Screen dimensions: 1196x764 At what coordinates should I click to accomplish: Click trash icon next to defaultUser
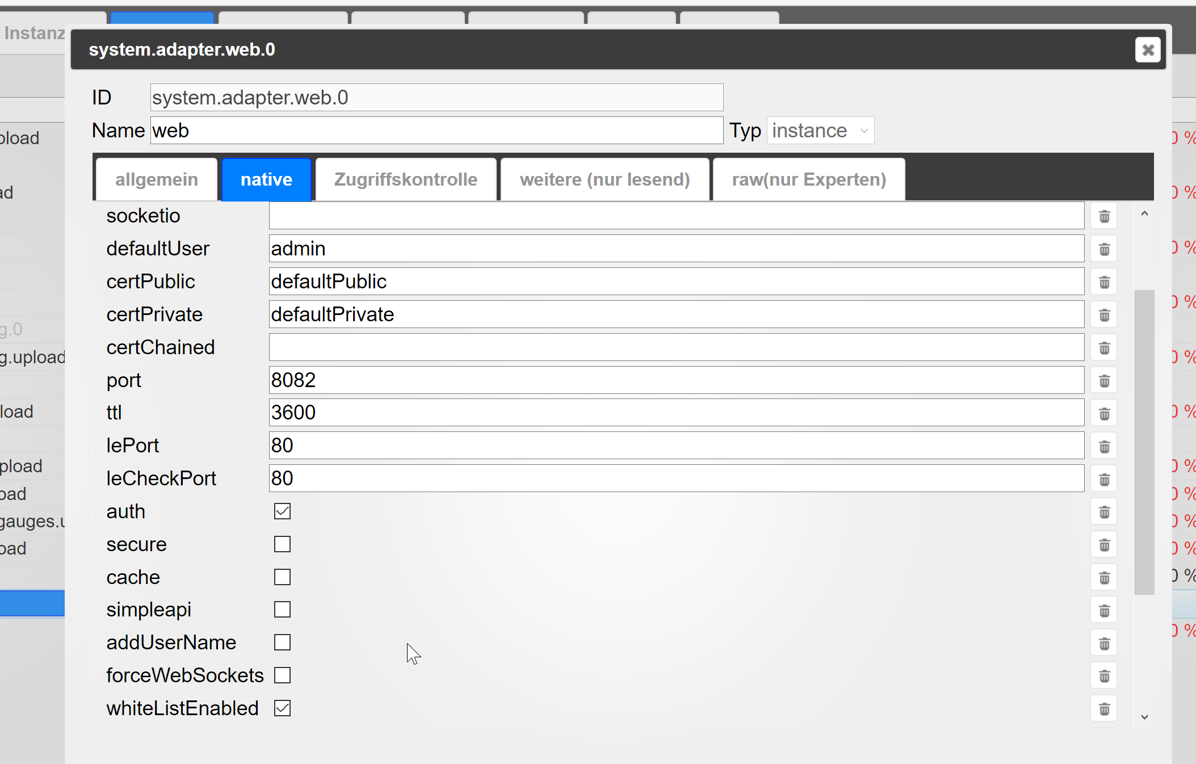click(x=1104, y=249)
